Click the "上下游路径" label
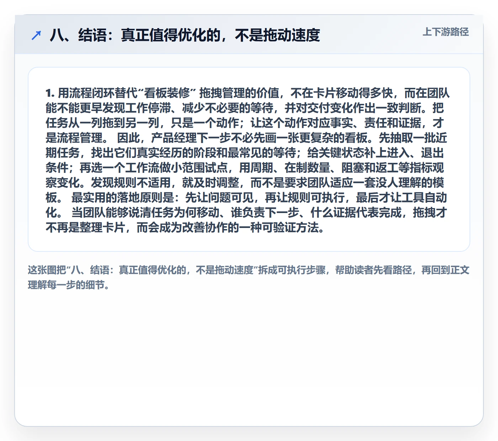 tap(445, 32)
